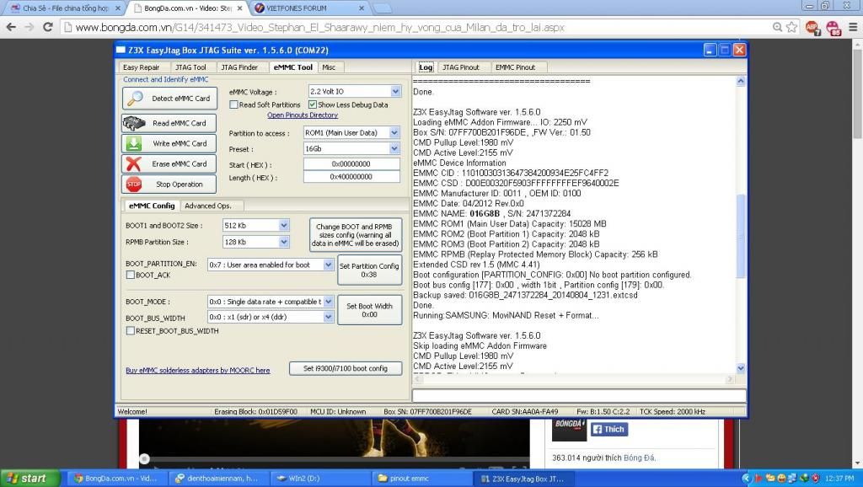Open the Misc tab
This screenshot has height=487, width=863.
pos(330,67)
